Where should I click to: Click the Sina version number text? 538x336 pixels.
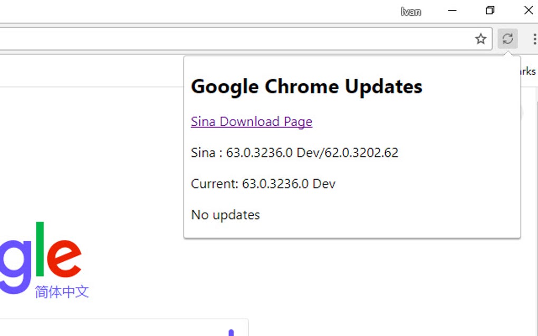[294, 153]
